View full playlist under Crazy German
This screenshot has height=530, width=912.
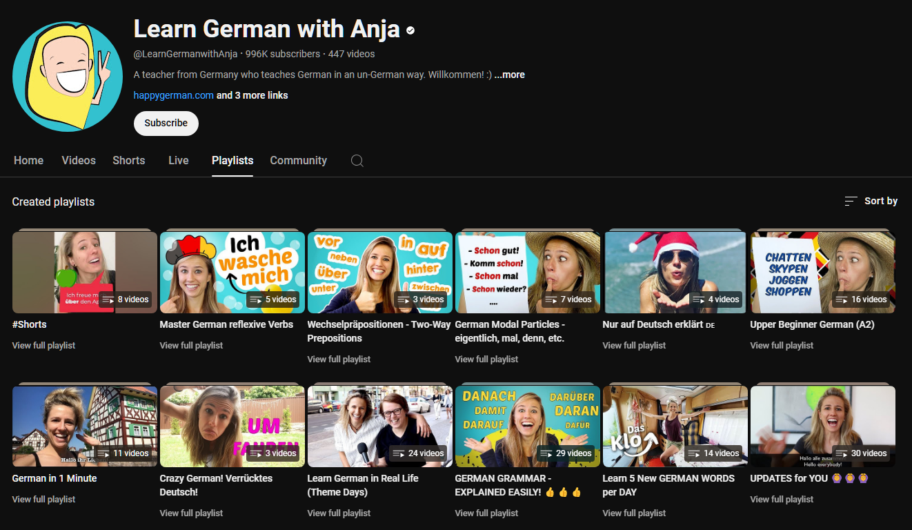click(x=191, y=513)
